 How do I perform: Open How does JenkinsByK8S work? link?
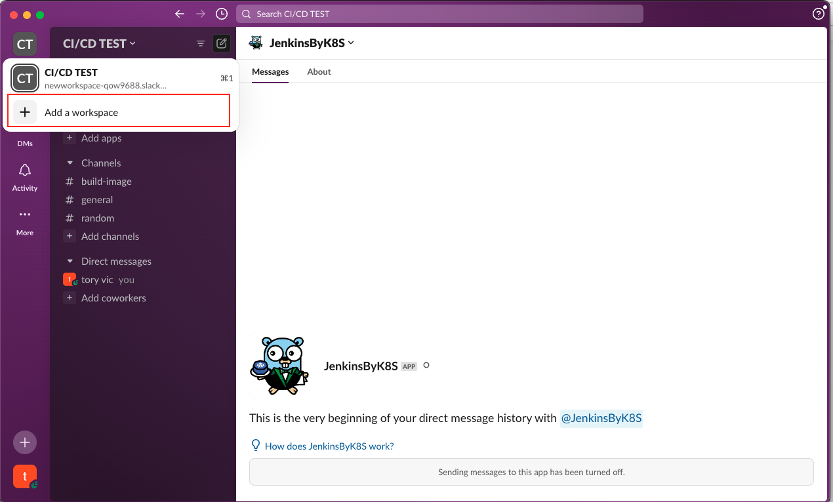point(329,446)
